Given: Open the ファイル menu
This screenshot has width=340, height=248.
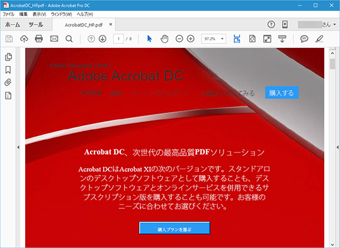Looking at the screenshot, I should tap(8, 14).
